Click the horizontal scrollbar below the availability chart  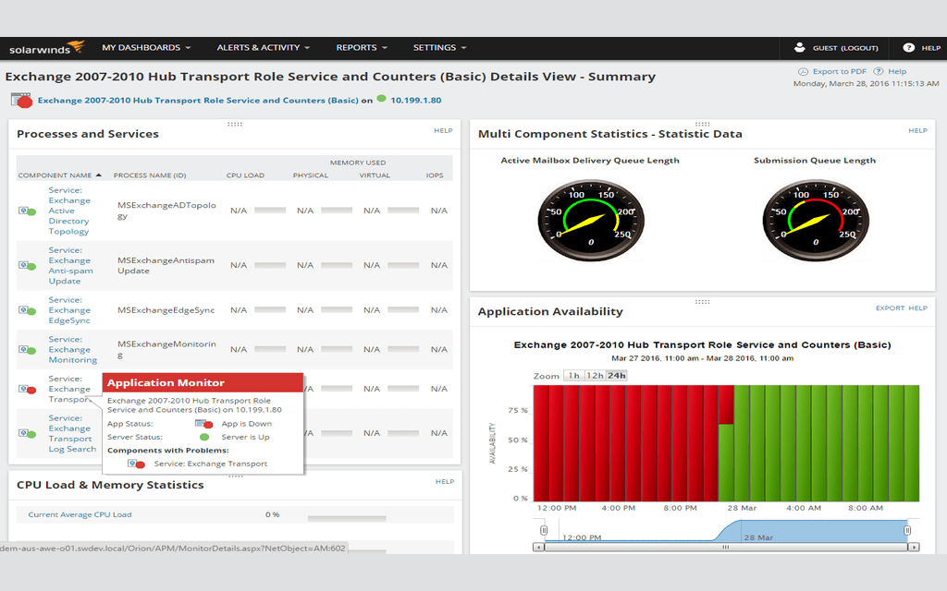coord(726,547)
